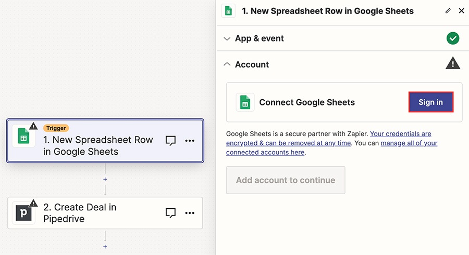Click the Pipedrive app icon

(x=23, y=213)
